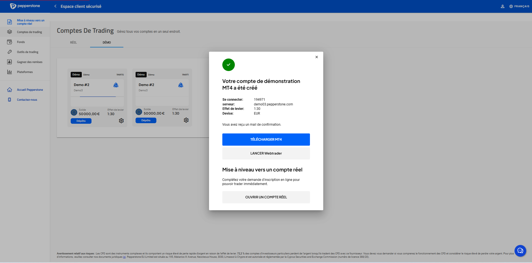This screenshot has width=532, height=263.
Task: Click Euro currency icon on account 194971
Action: pyautogui.click(x=139, y=112)
